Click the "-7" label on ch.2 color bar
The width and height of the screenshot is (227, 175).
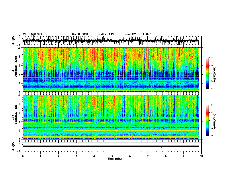coord(212,136)
